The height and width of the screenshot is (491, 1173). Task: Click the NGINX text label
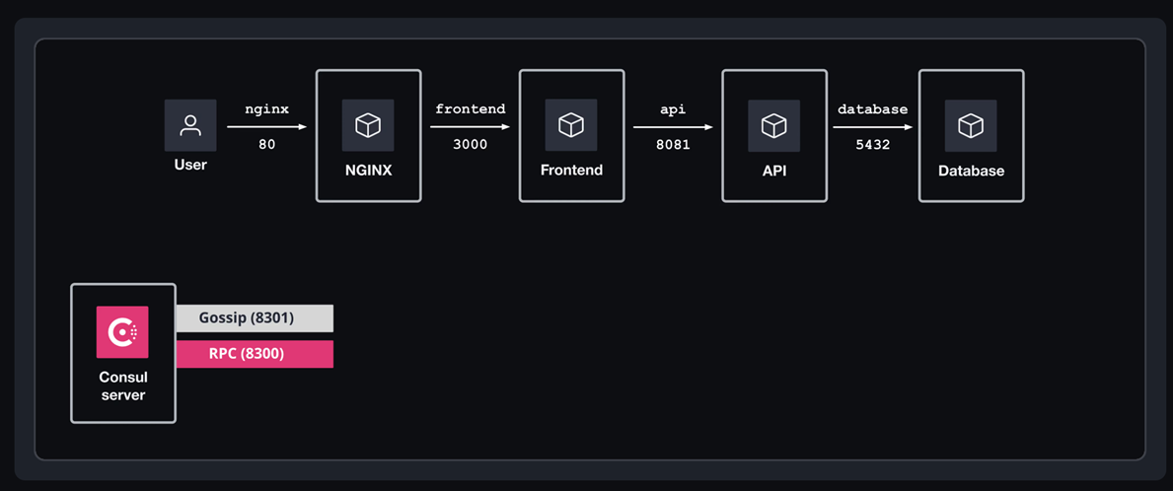[x=369, y=171]
